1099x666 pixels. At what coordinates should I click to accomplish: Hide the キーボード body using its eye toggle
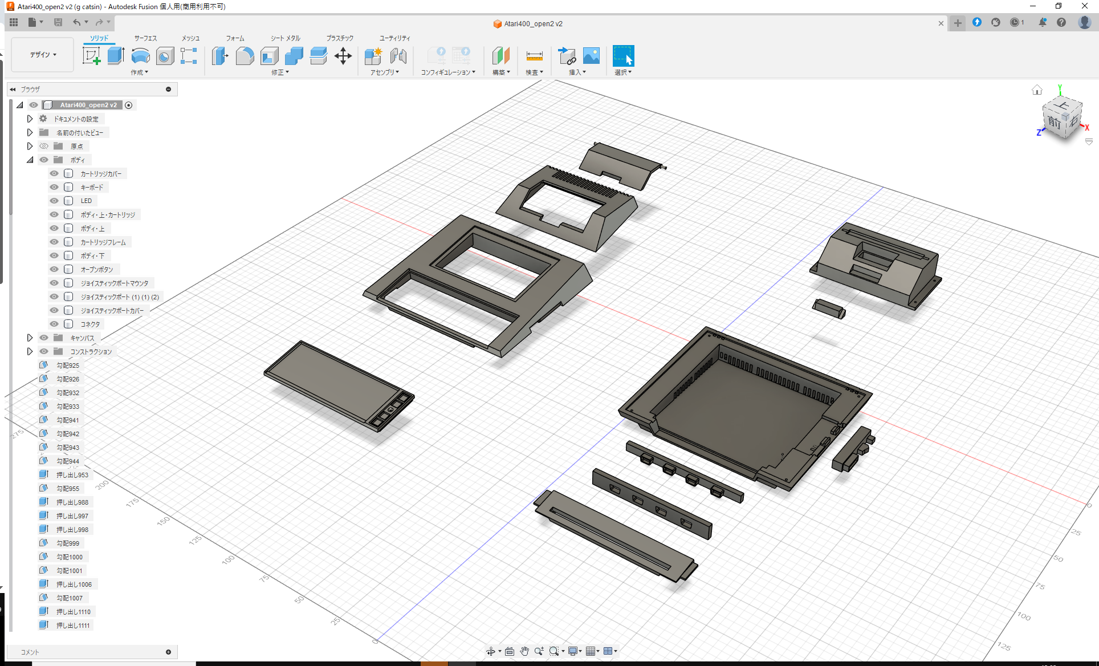tap(54, 187)
